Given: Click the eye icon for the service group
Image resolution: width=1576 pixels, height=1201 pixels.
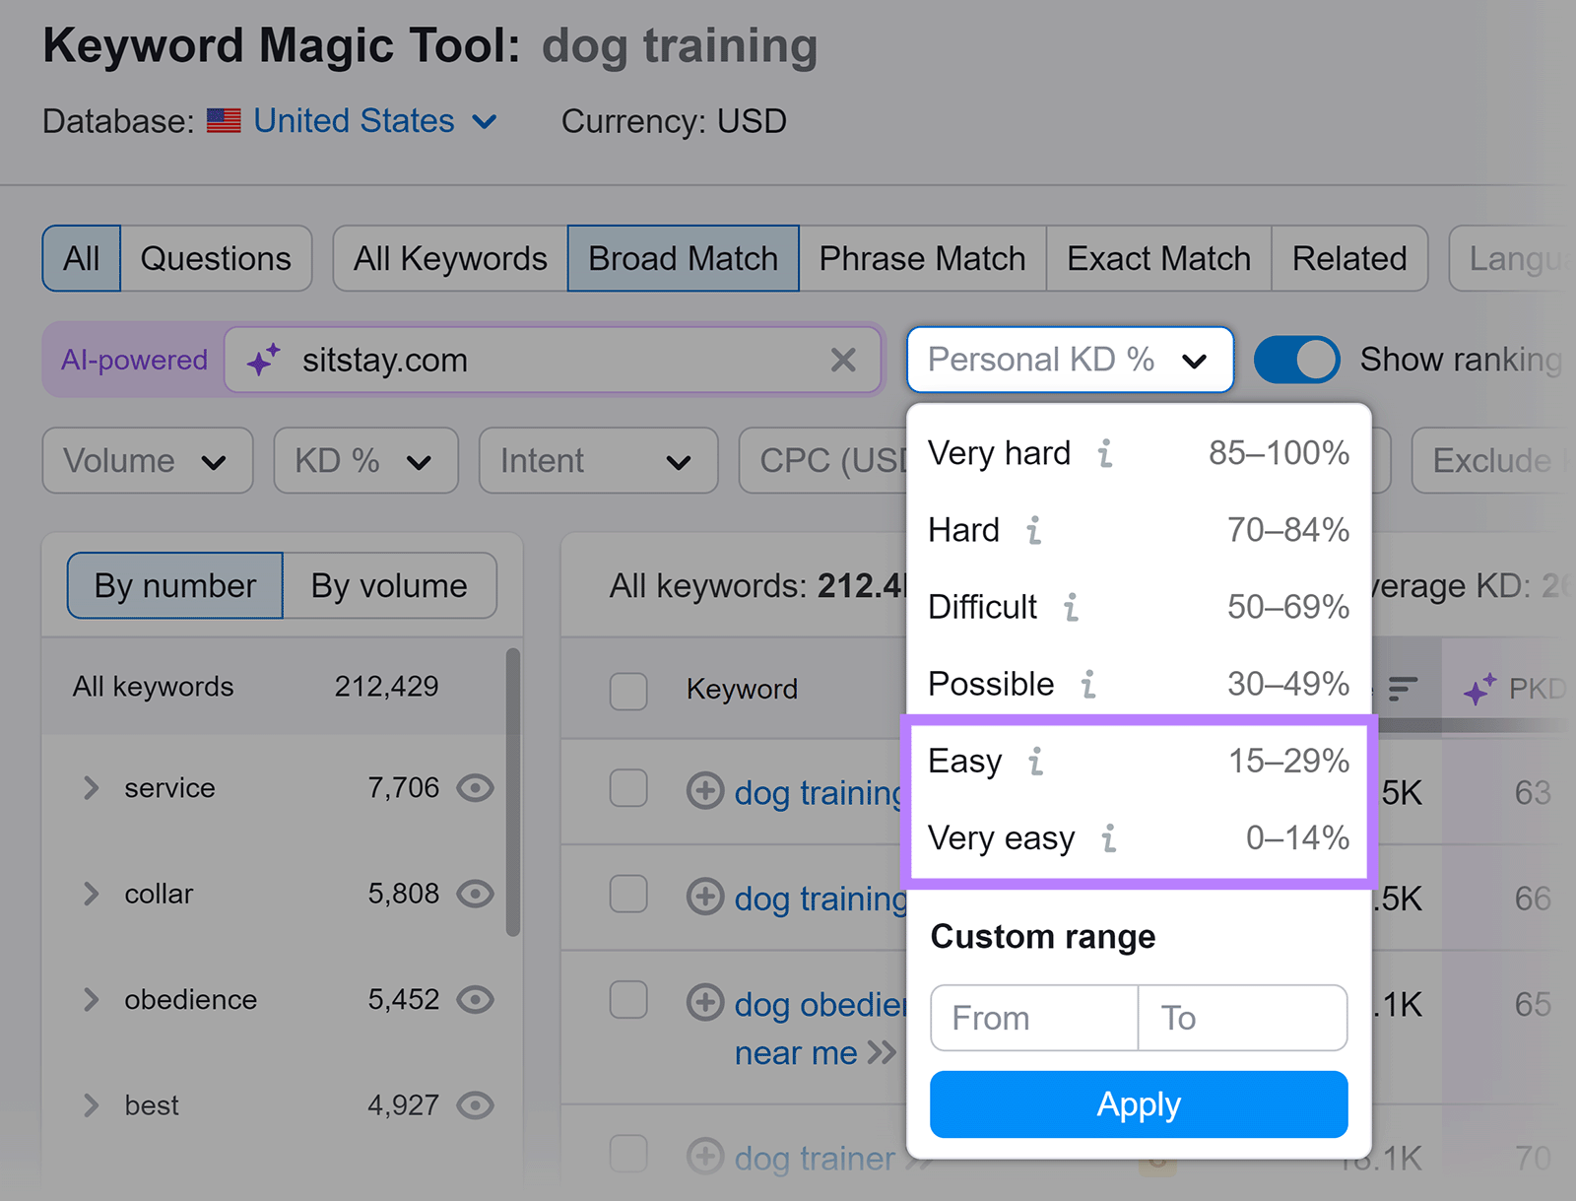Looking at the screenshot, I should click(476, 788).
